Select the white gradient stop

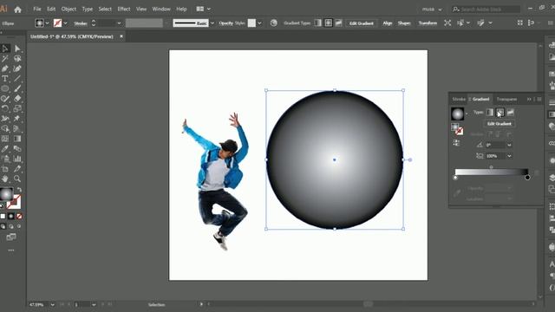(455, 178)
